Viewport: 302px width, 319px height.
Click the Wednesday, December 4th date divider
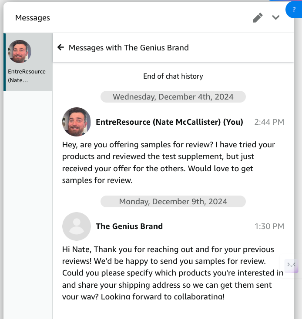coord(173,97)
